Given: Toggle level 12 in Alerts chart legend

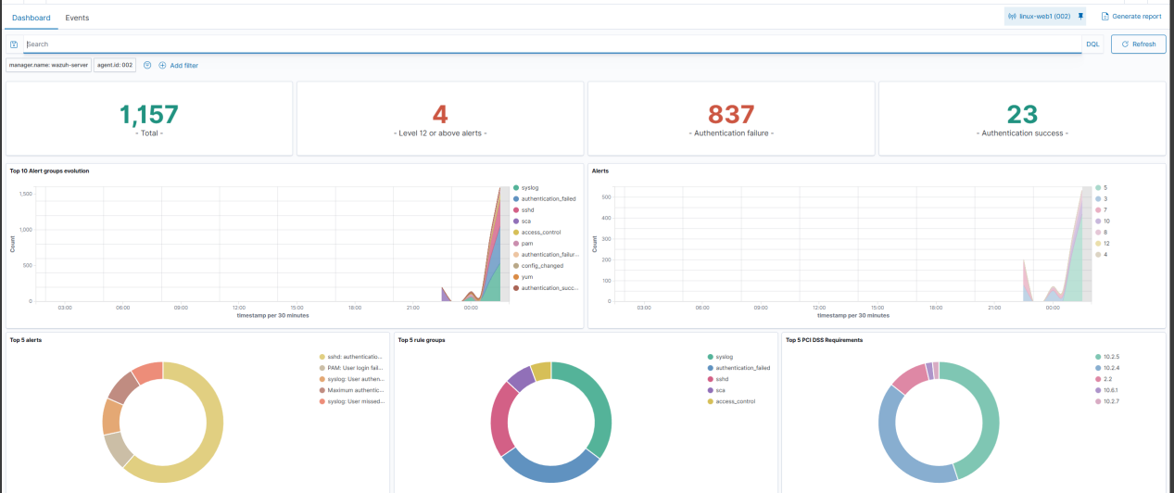Looking at the screenshot, I should [1099, 243].
